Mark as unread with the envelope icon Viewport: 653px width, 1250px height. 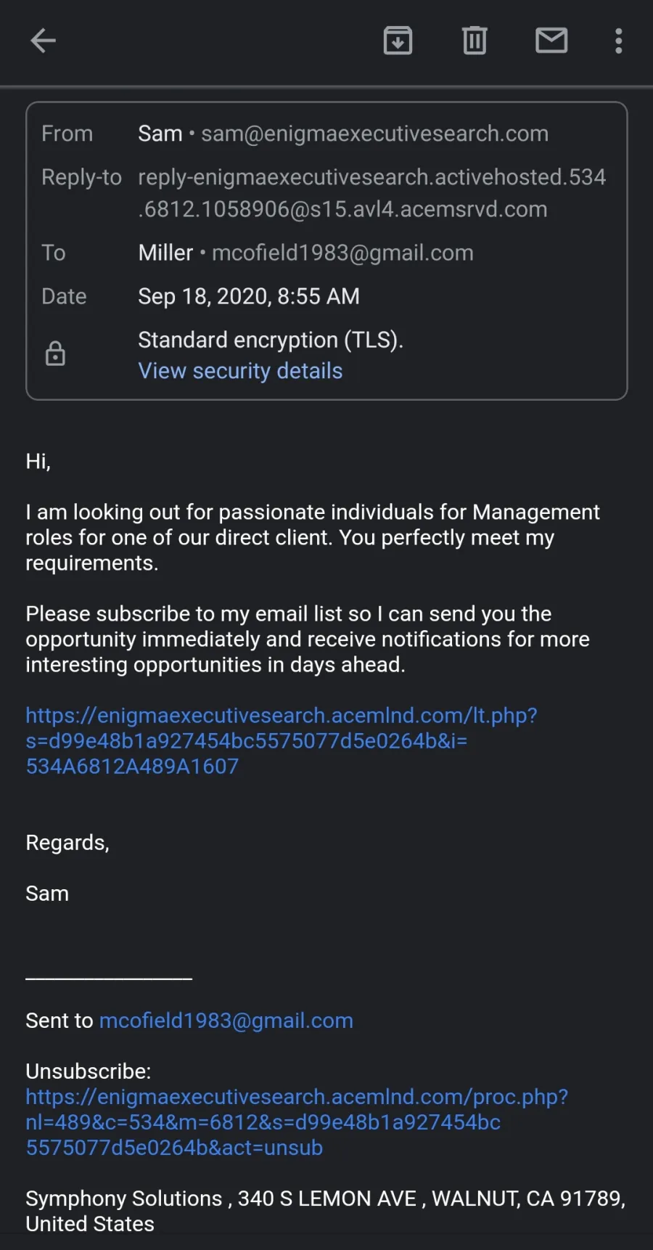click(551, 41)
